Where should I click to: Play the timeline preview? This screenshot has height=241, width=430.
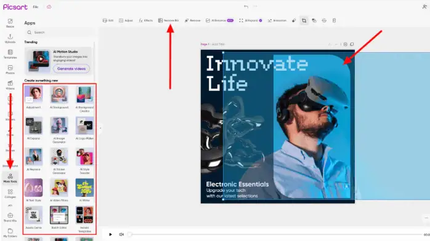[x=110, y=234]
